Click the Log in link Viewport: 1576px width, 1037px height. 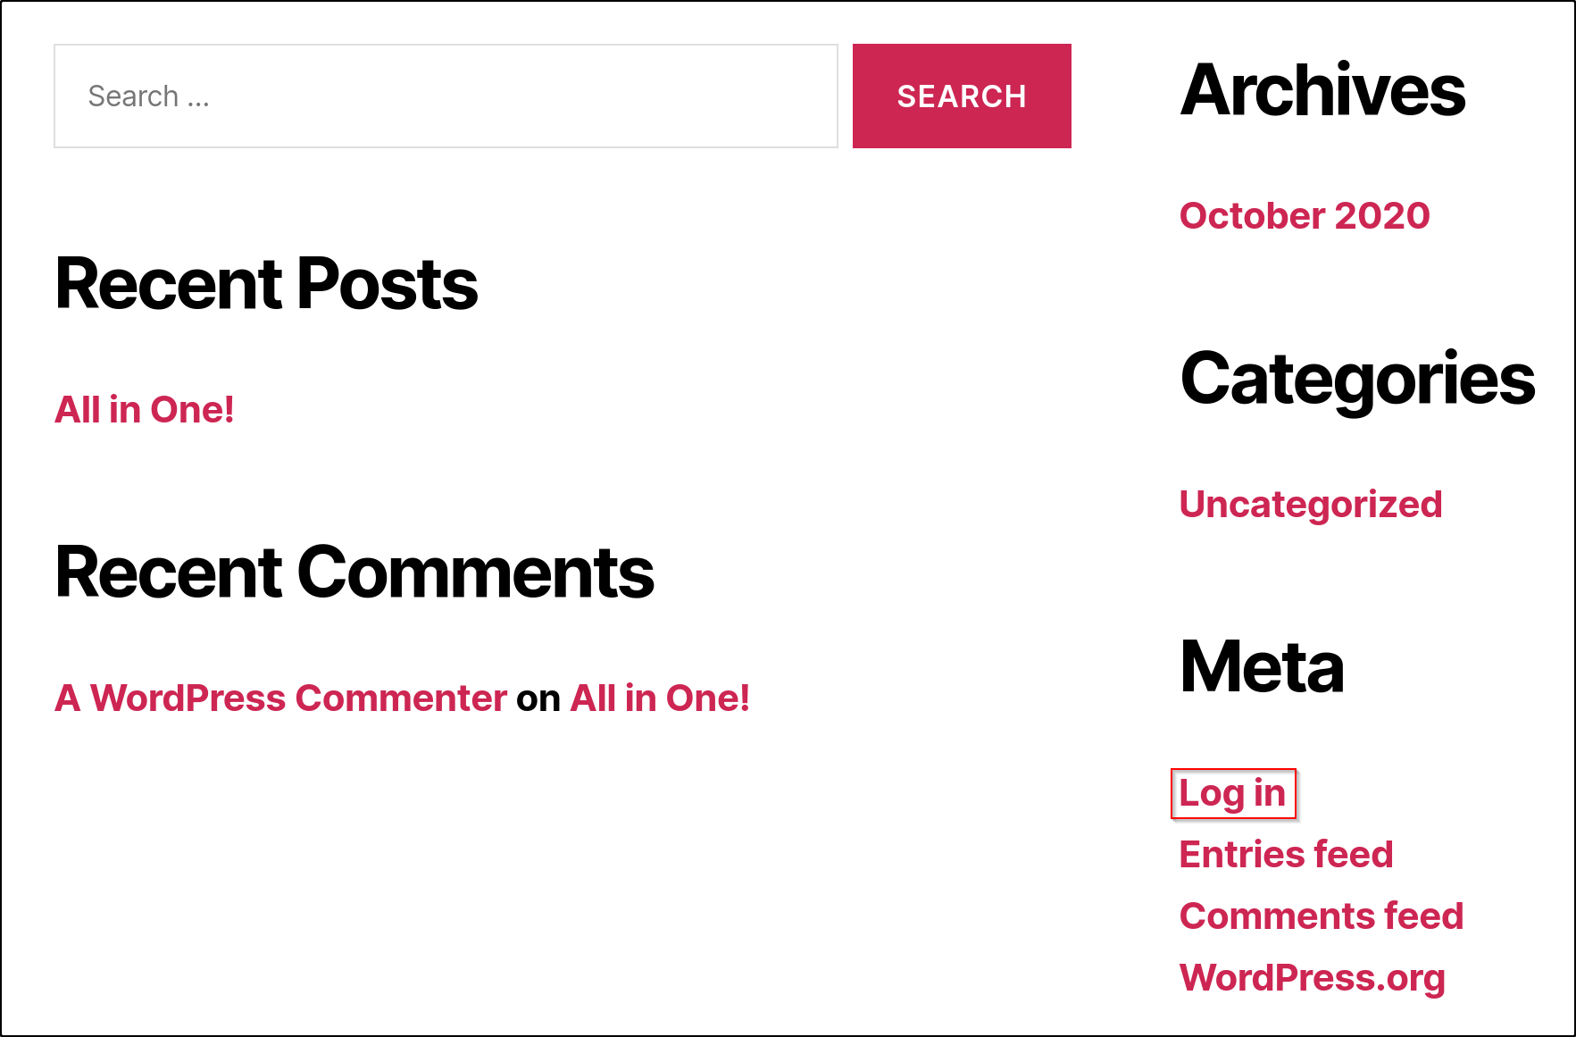[1232, 793]
